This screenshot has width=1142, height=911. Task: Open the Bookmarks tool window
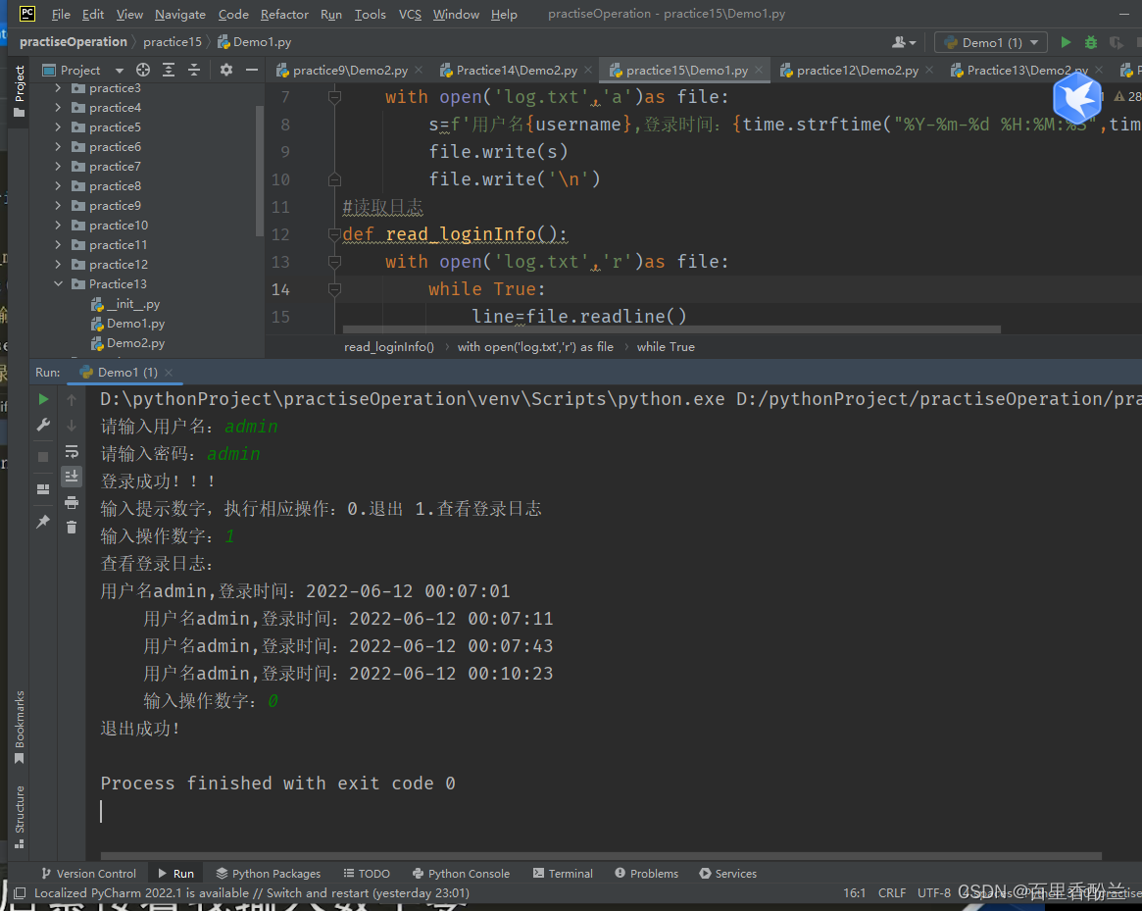pyautogui.click(x=19, y=727)
